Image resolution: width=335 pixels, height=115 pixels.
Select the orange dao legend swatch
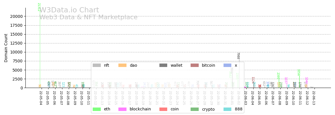pos(122,65)
